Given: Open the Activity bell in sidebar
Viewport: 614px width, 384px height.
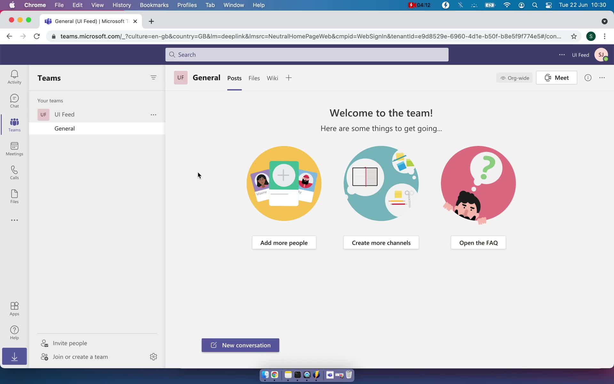Looking at the screenshot, I should tap(14, 77).
